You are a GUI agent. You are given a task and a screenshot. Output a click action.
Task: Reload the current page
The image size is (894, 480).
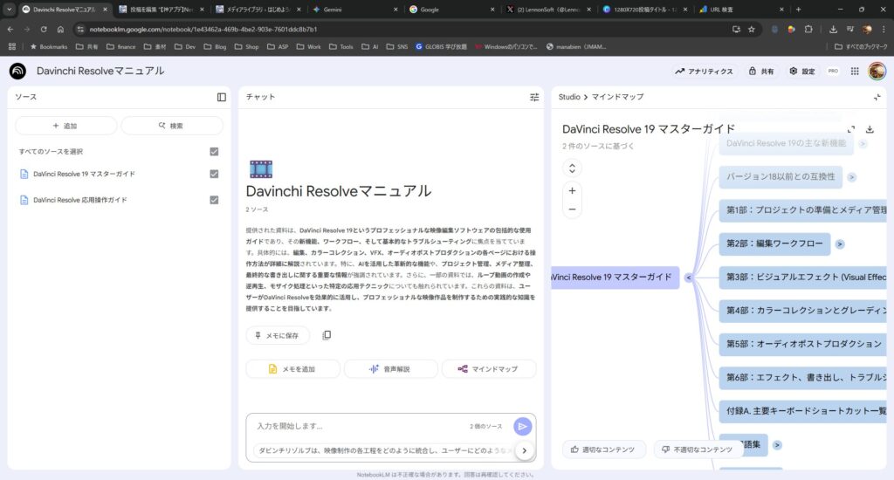(x=44, y=29)
